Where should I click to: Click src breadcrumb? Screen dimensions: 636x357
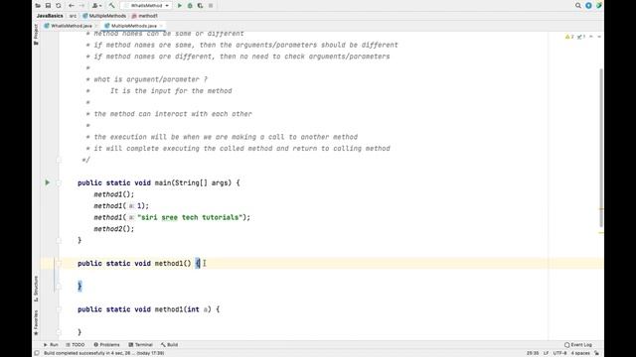[x=73, y=16]
